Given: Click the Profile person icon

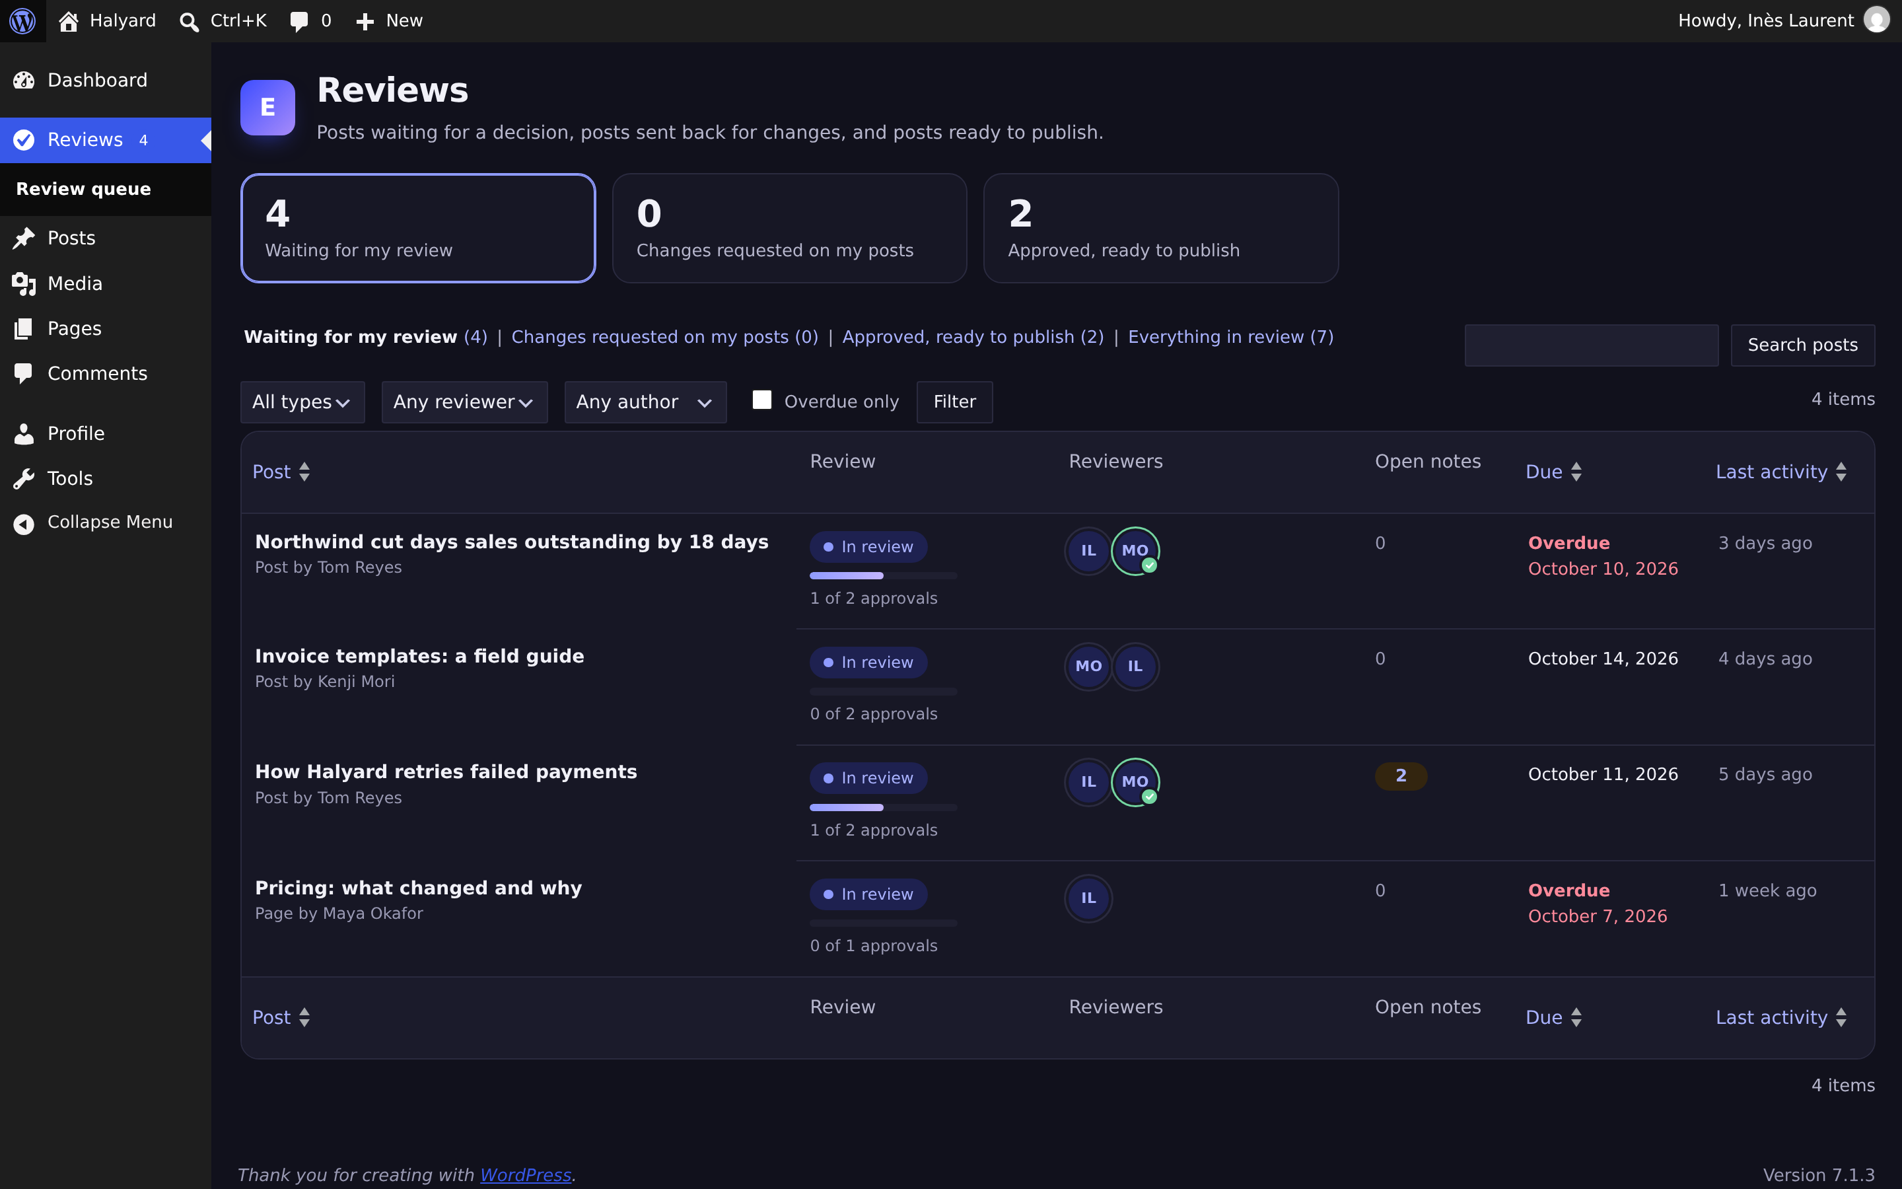Looking at the screenshot, I should click(24, 433).
